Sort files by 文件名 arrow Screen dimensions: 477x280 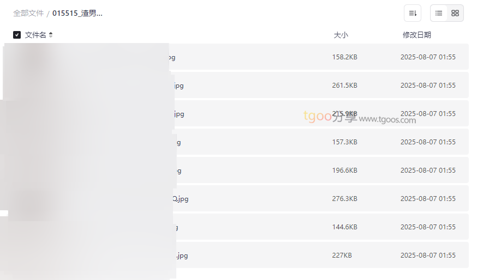[x=51, y=35]
